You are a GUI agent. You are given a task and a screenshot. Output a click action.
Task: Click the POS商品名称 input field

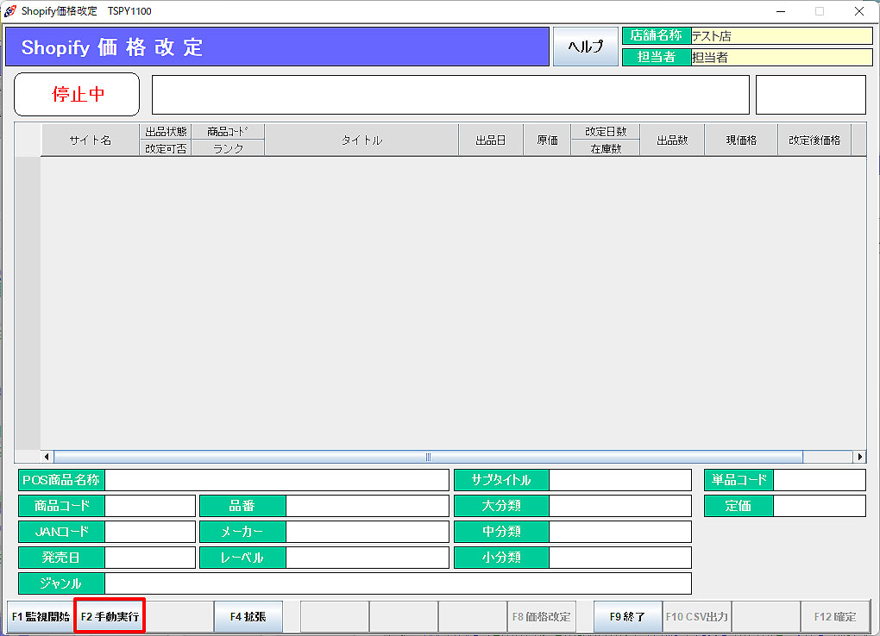click(276, 480)
